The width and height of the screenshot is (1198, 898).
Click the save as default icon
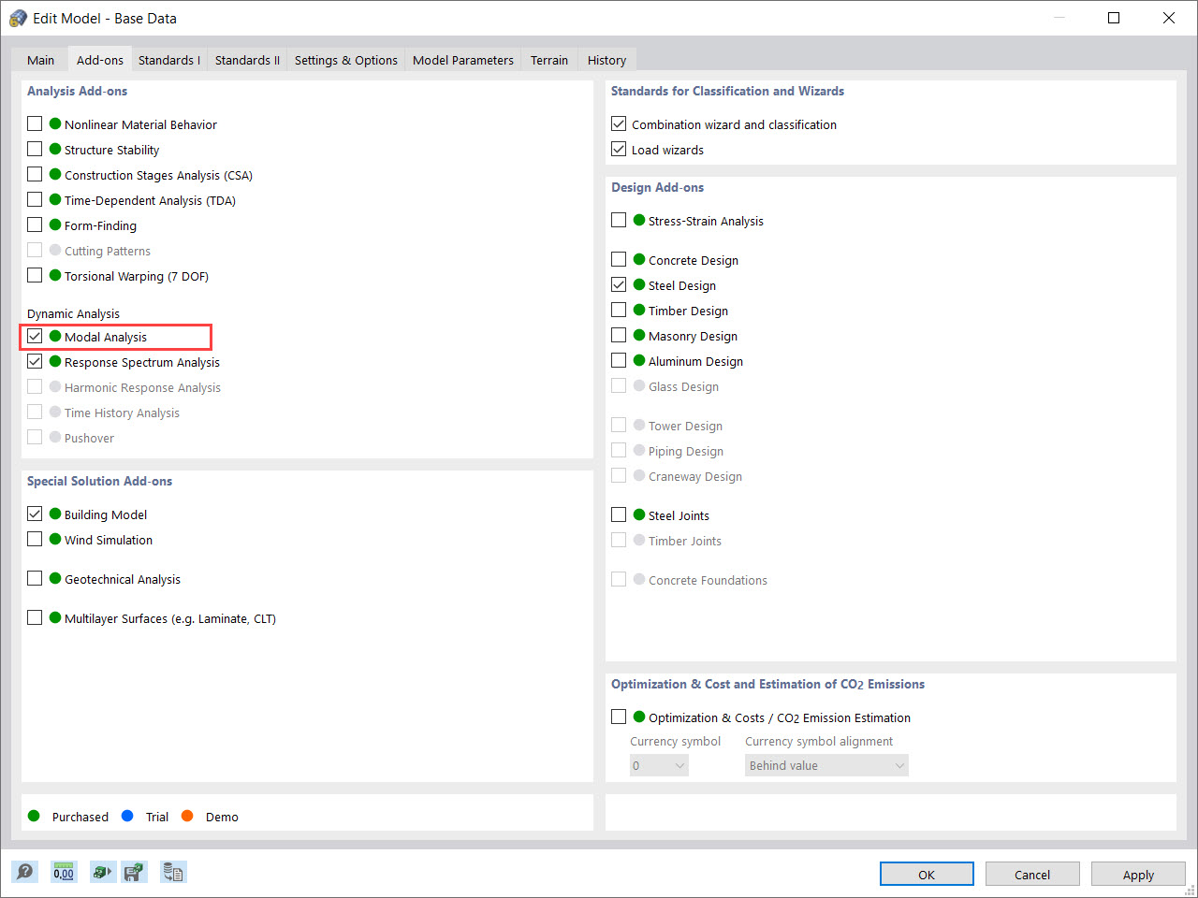(135, 871)
